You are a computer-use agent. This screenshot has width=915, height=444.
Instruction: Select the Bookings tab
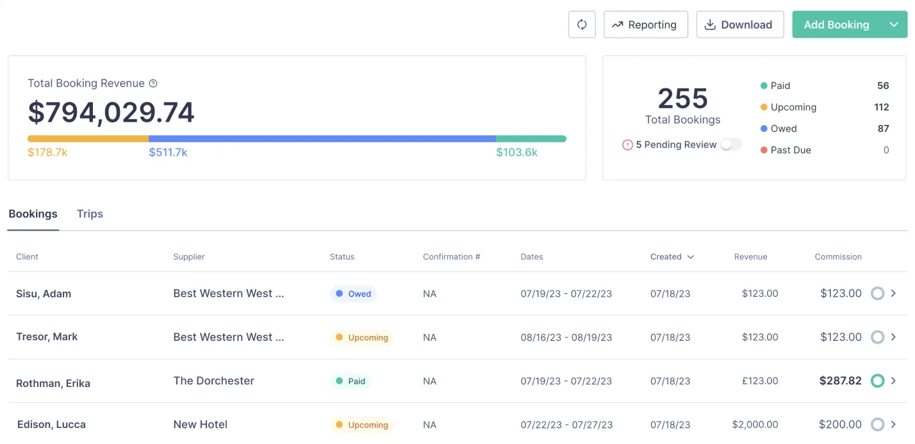pos(33,214)
